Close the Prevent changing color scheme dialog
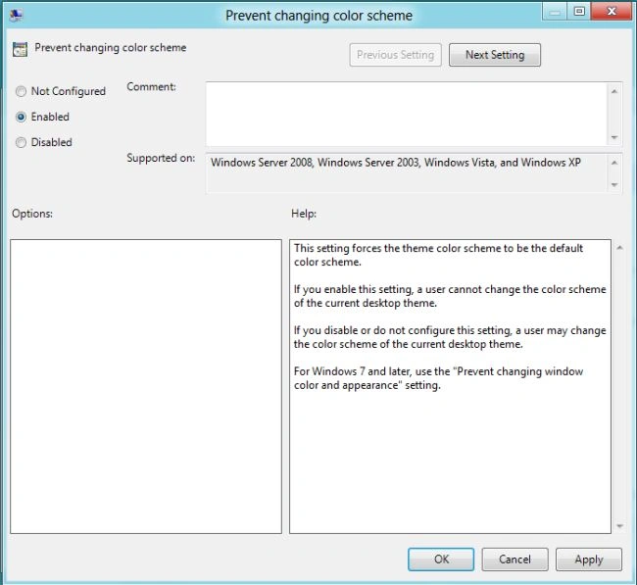This screenshot has height=585, width=637. [612, 12]
